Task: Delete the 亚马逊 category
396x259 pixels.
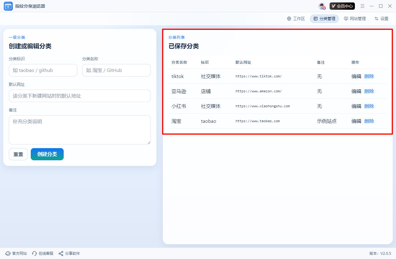Action: [369, 91]
